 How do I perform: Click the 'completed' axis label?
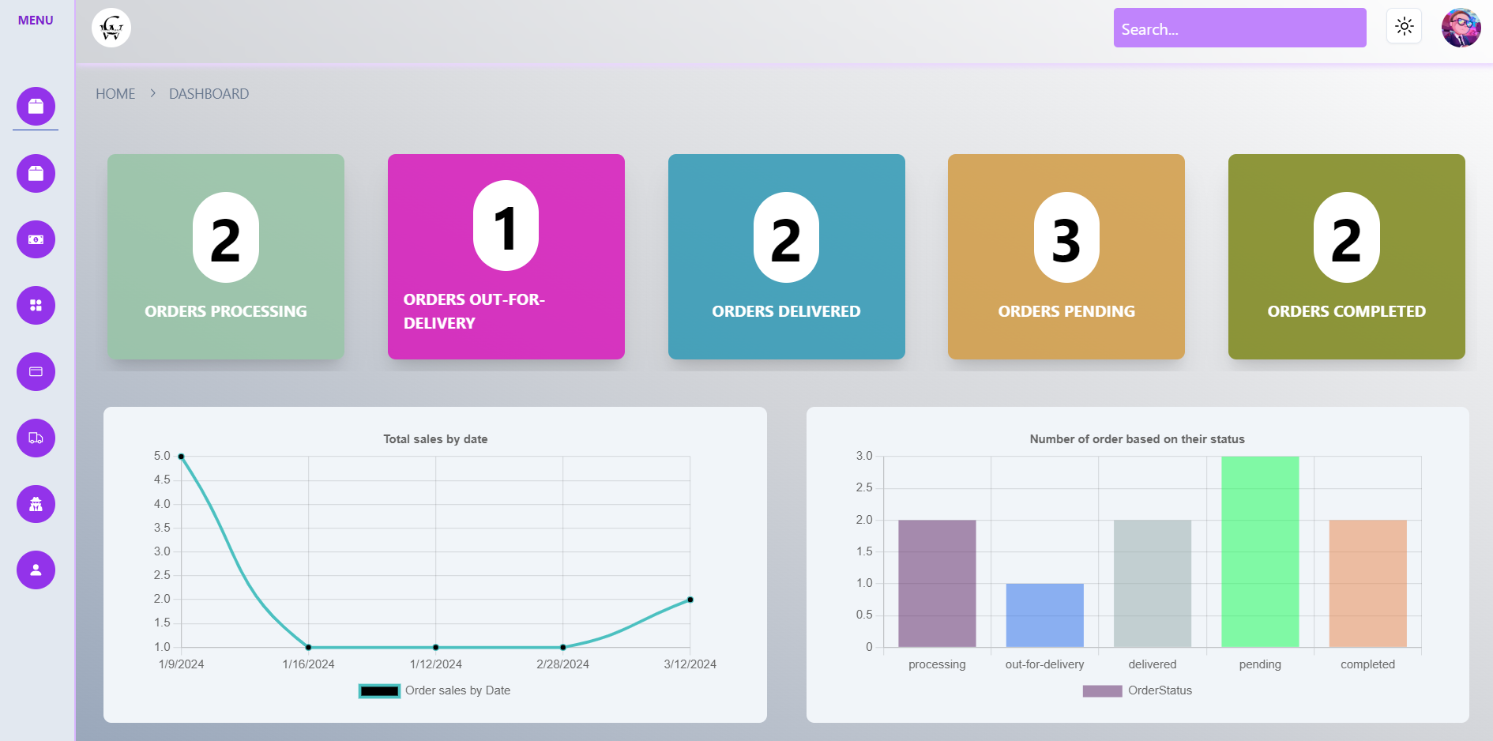(1368, 664)
